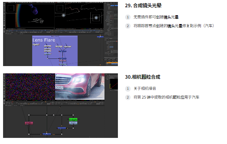Screen dimensions: 227x144
Task: Open the lesson heading 30.相机颗粒合成
Action: coord(143,77)
